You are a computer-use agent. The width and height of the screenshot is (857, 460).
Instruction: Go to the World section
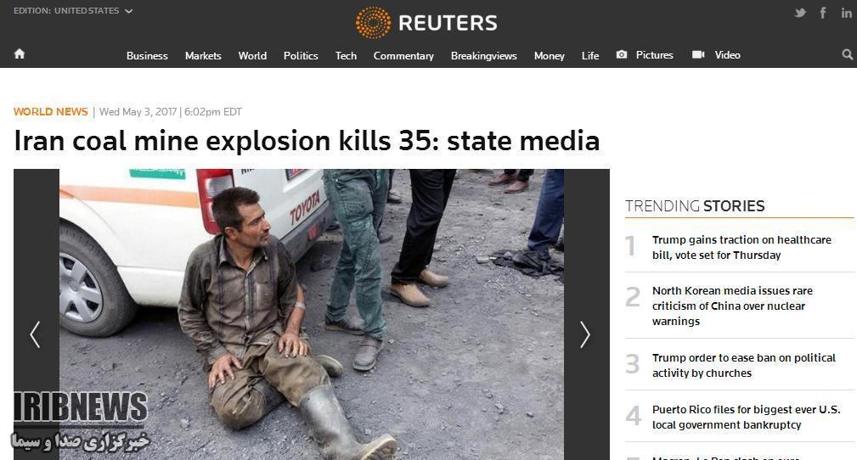click(x=252, y=56)
